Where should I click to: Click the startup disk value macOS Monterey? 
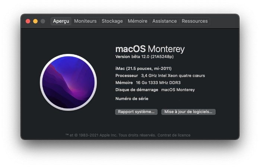coord(178,90)
